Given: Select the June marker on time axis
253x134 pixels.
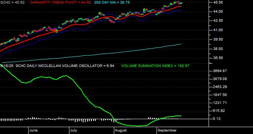Looking at the screenshot, I should point(34,130).
